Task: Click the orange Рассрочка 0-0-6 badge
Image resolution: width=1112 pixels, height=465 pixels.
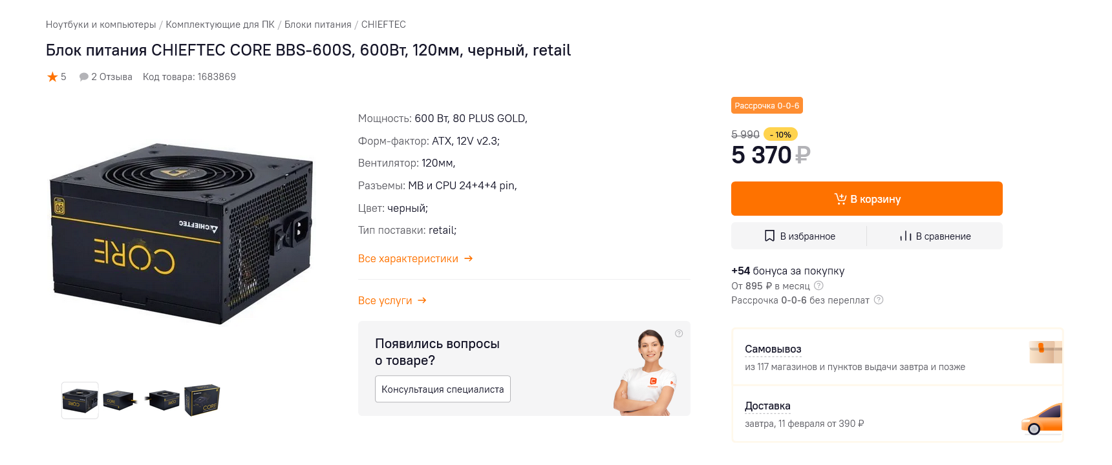Action: [x=767, y=105]
